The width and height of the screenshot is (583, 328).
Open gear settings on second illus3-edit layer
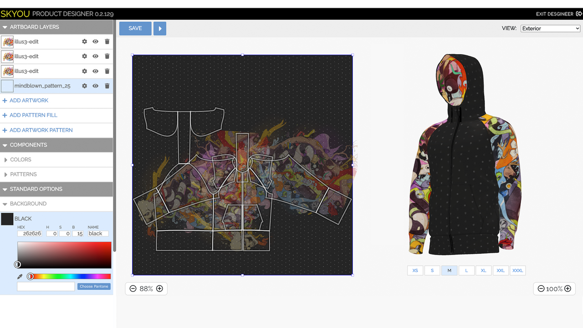84,56
